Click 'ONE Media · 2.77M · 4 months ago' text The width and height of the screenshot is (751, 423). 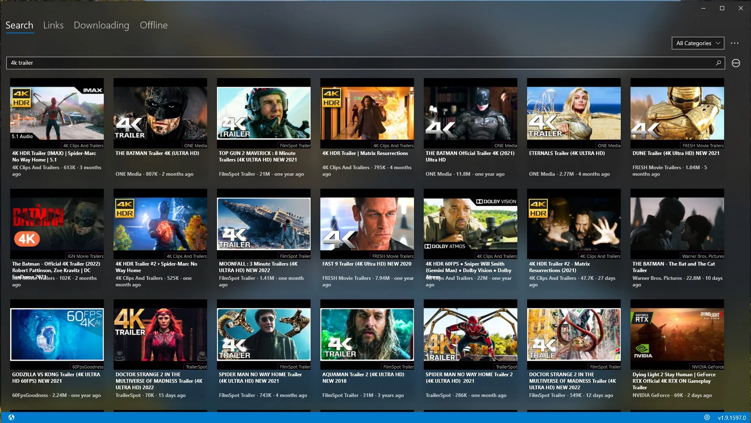coord(569,174)
